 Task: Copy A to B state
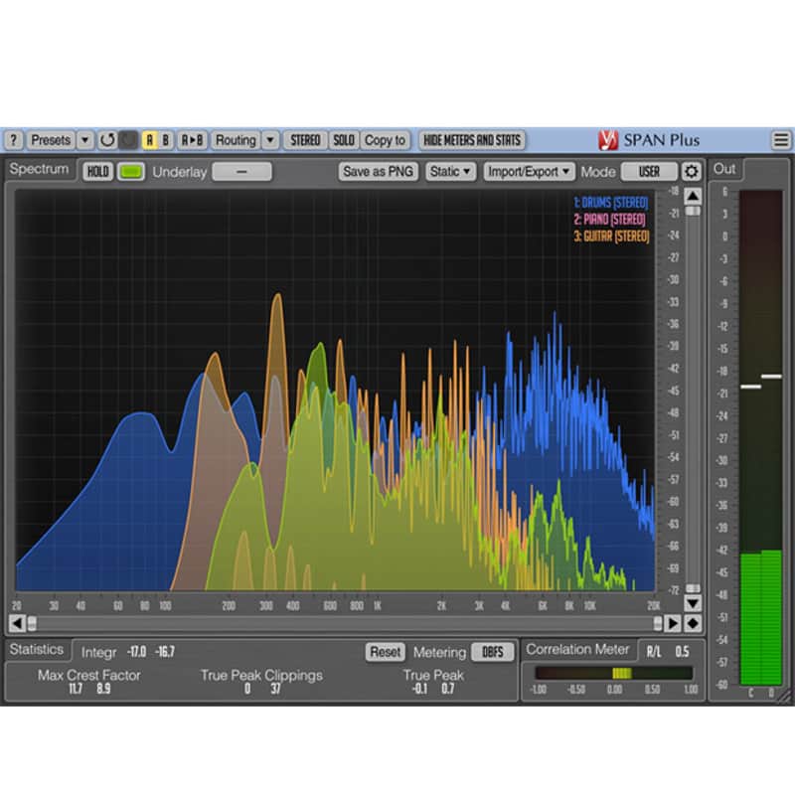192,140
